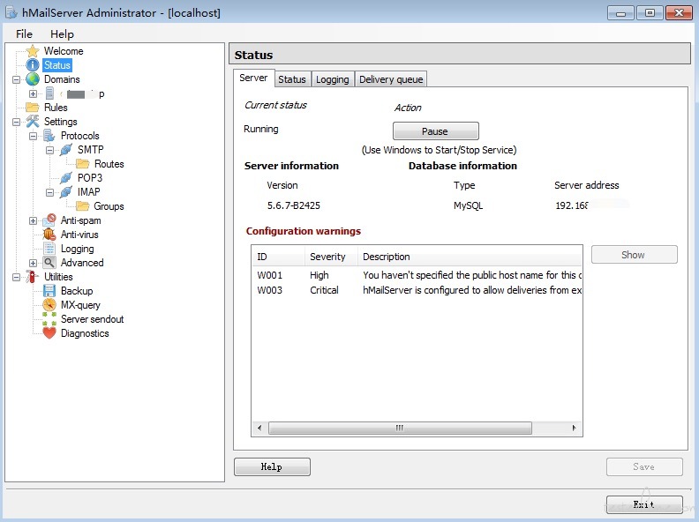Click the Diagnostics heart icon
Screen dimensions: 699x522
(49, 333)
